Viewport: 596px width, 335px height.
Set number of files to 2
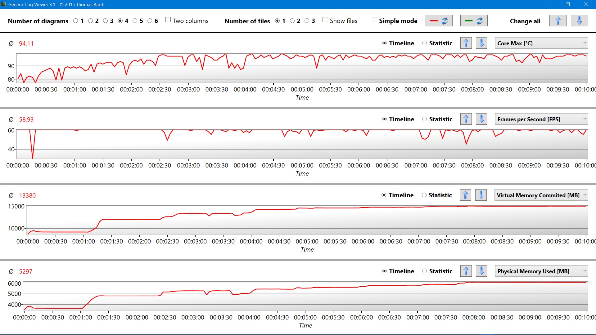pyautogui.click(x=292, y=21)
